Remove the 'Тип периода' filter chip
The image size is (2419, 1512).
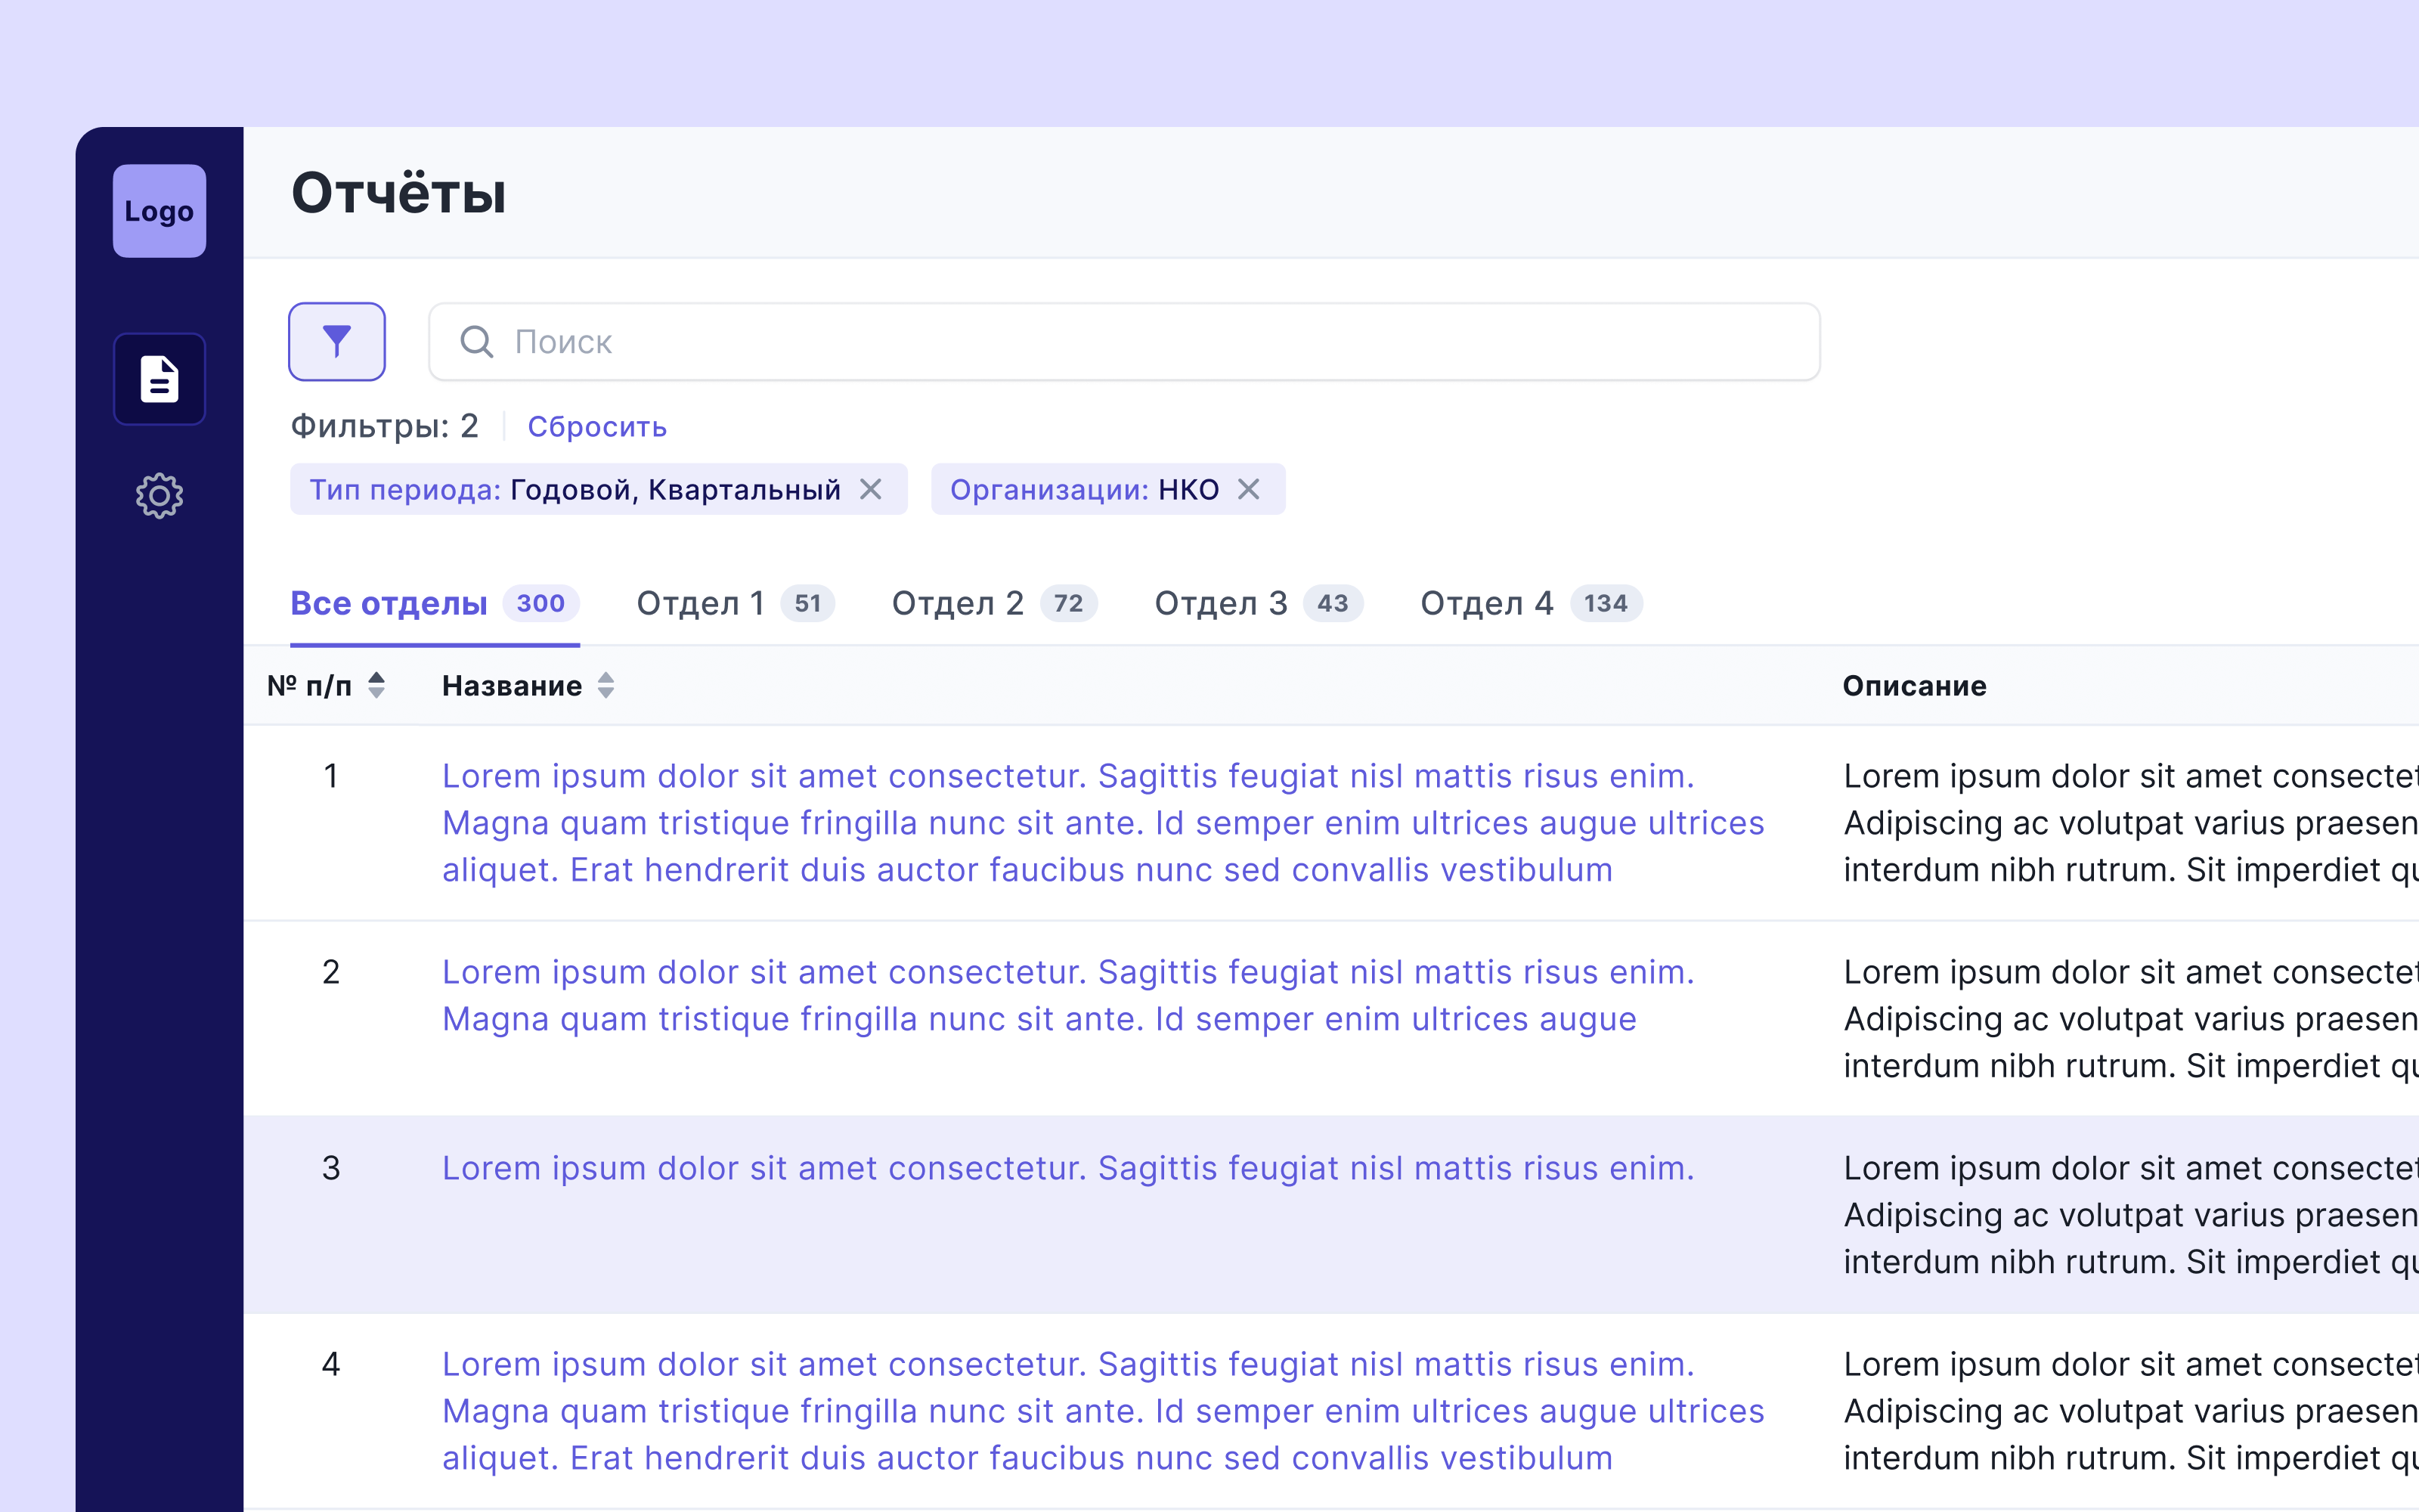[x=872, y=489]
